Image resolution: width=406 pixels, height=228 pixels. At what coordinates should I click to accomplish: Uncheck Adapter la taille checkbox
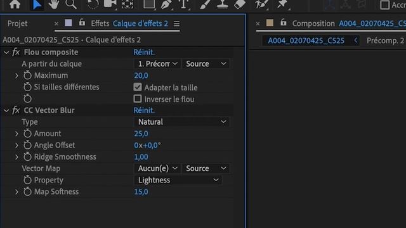click(x=138, y=87)
